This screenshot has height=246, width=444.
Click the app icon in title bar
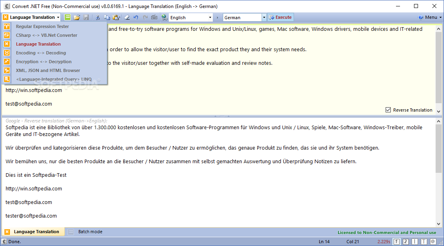(x=7, y=6)
